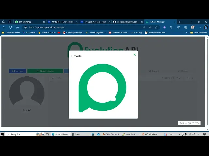
Task: Click the search instances field
Action: (59, 78)
